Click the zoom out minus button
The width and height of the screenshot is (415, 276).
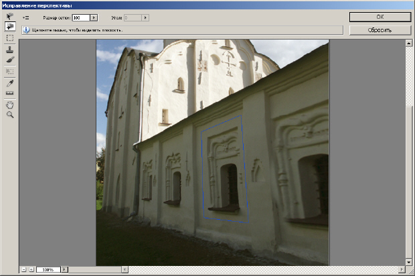click(x=23, y=269)
